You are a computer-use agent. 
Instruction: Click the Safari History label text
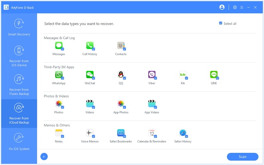point(183,142)
